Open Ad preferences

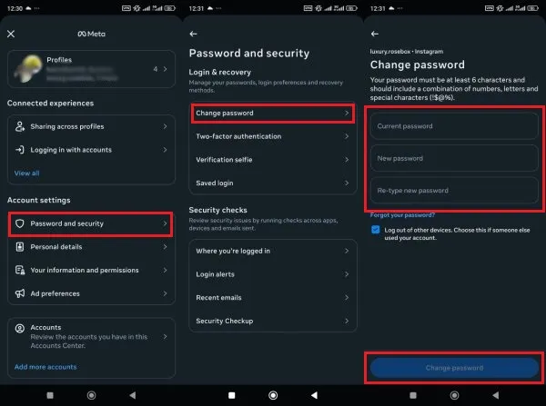[x=91, y=293]
